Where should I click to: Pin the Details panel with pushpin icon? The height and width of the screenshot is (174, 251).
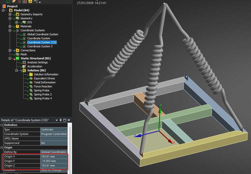60,120
